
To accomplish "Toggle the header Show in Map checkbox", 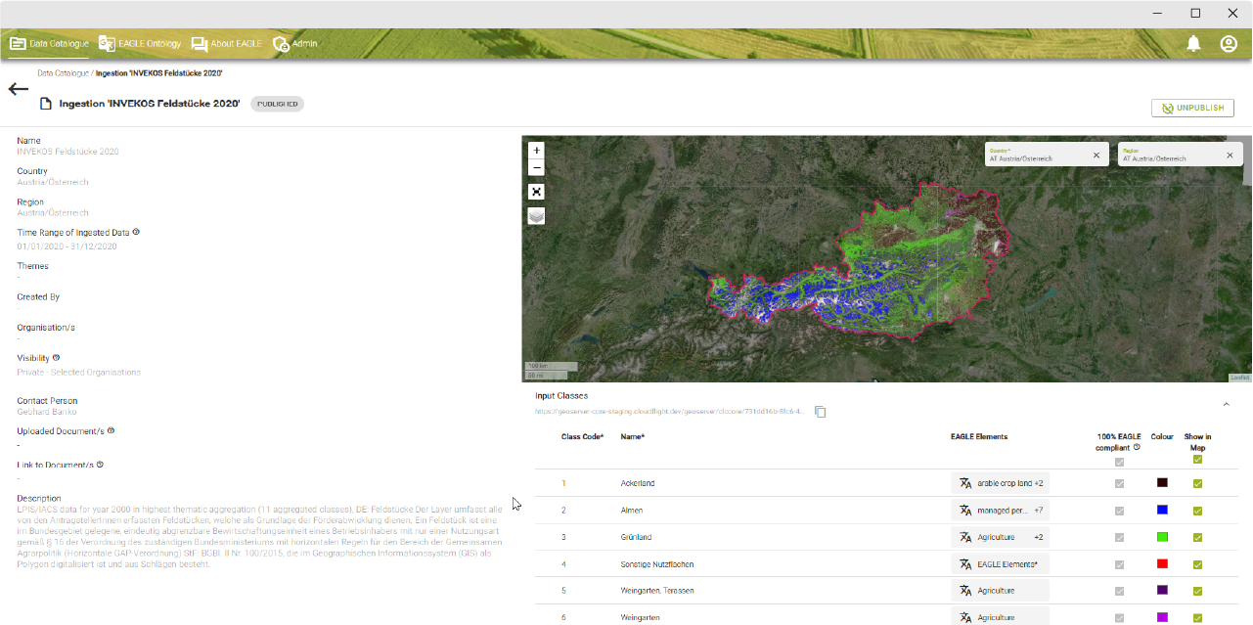I will (x=1197, y=460).
